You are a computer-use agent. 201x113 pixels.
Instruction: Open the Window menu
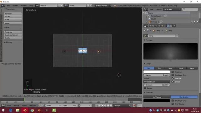pyautogui.click(x=24, y=6)
